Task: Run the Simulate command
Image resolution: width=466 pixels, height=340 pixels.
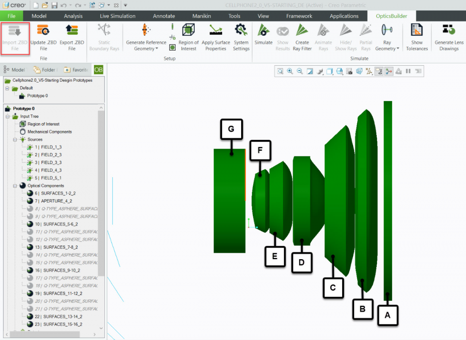Action: (263, 31)
